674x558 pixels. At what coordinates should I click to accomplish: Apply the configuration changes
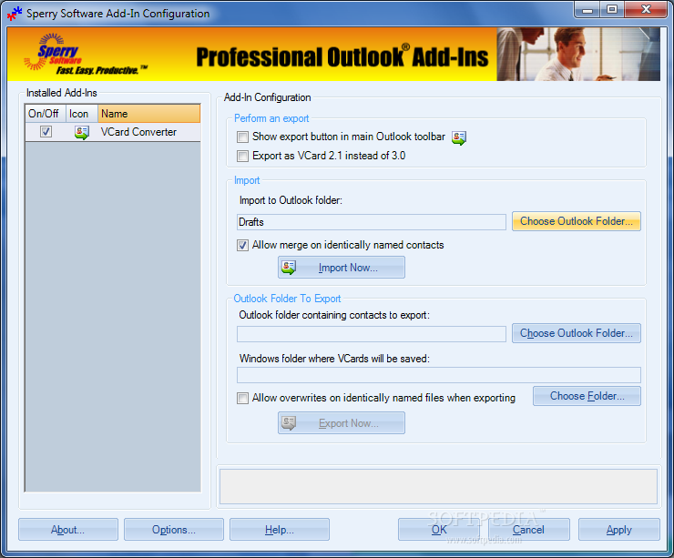[x=619, y=529]
